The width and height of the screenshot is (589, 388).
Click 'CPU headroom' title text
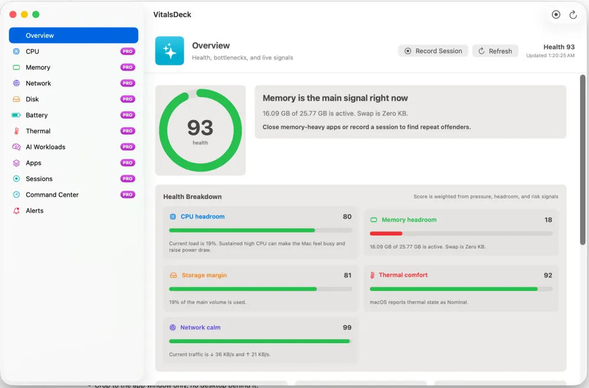pos(203,217)
